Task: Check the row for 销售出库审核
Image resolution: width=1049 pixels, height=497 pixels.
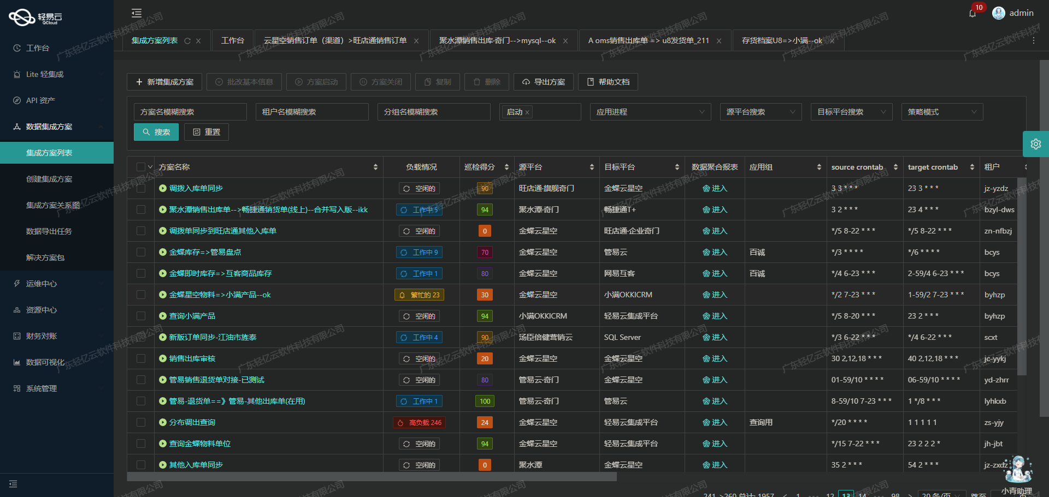Action: (141, 358)
